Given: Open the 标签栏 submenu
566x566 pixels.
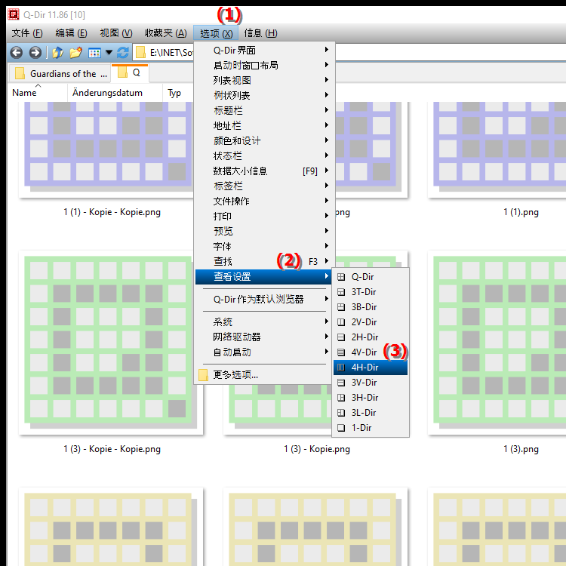Looking at the screenshot, I should pyautogui.click(x=263, y=186).
